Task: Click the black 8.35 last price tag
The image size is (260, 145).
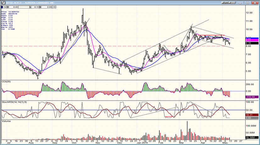Action: (x=252, y=44)
